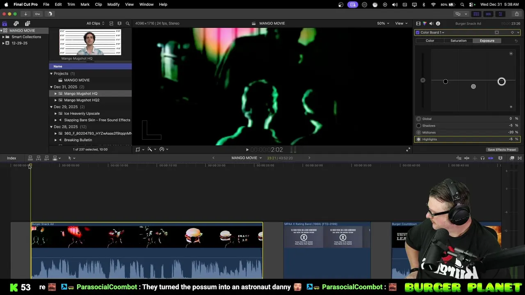Click the Import Media arrow icon
525x295 pixels.
pos(25,14)
